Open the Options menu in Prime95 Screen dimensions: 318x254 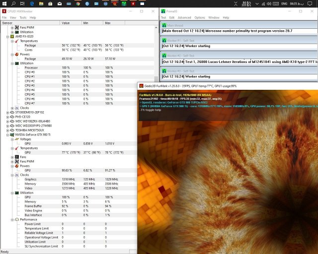[x=199, y=17]
